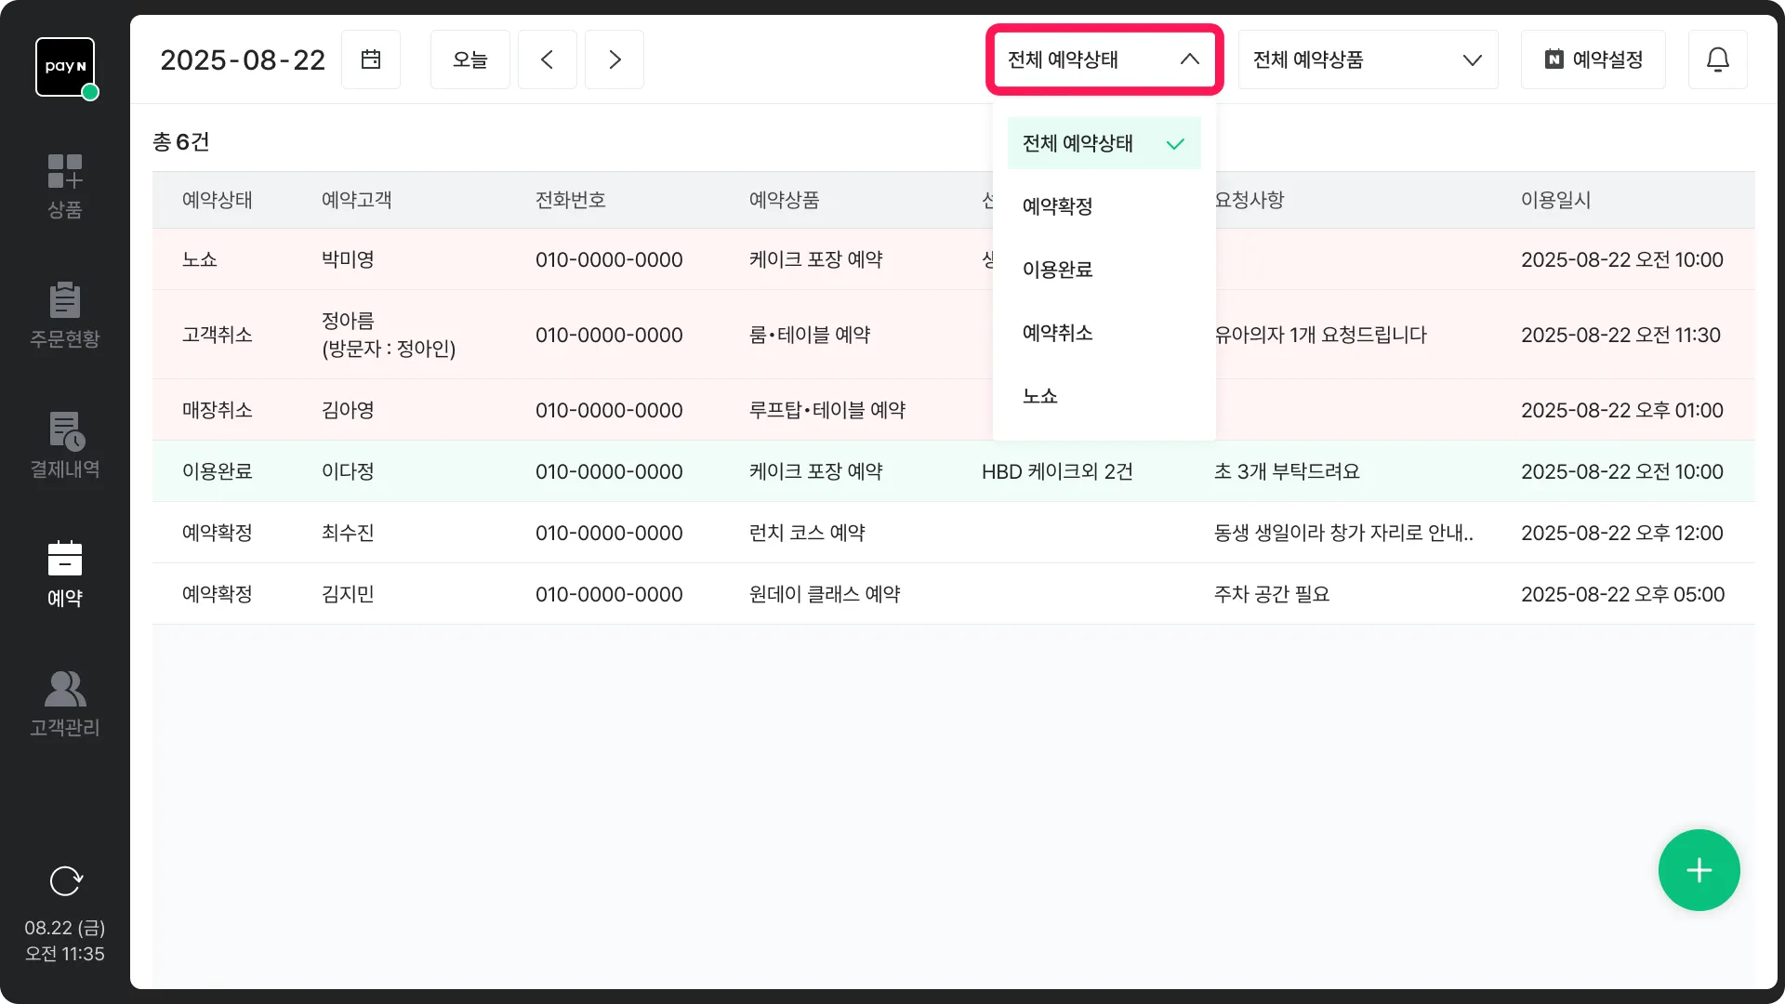Select 예약확정 from the status list
Image resolution: width=1785 pixels, height=1004 pixels.
1057,206
